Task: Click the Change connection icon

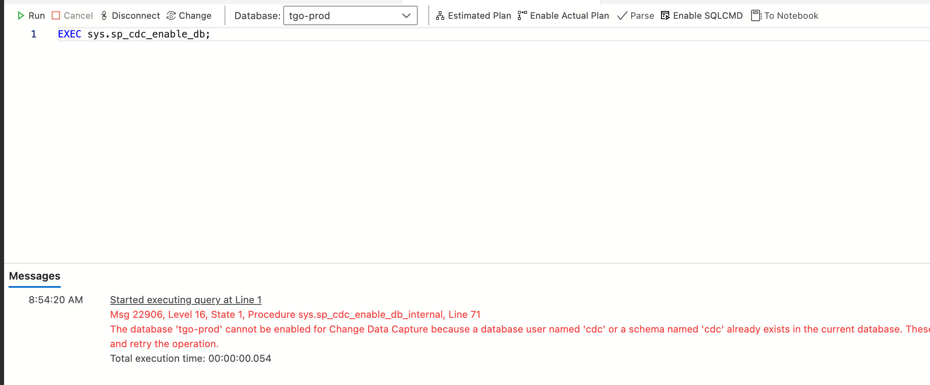Action: [171, 15]
